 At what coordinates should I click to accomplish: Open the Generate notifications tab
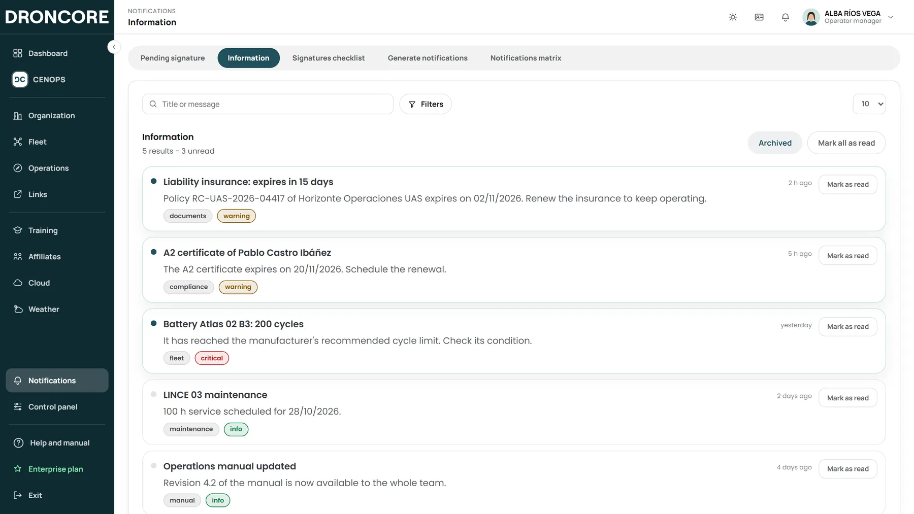coord(428,58)
